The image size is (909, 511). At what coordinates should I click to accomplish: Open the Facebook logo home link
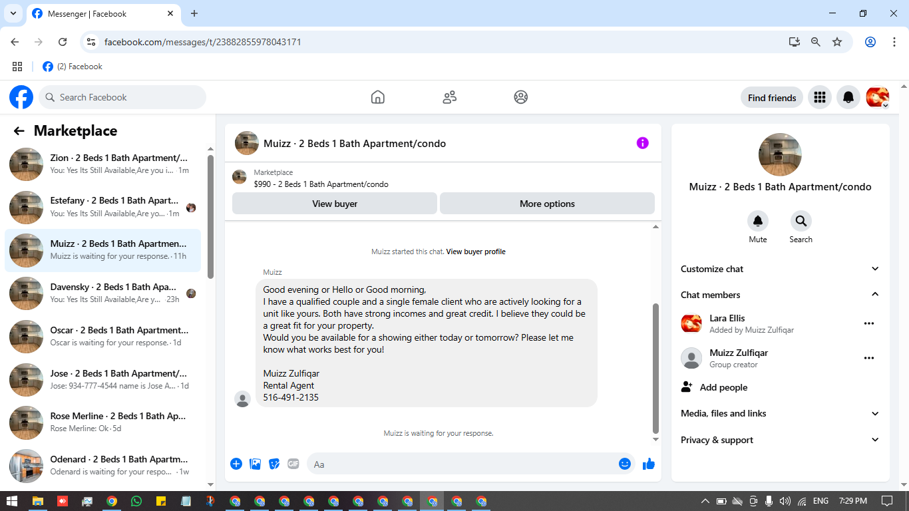pos(21,97)
